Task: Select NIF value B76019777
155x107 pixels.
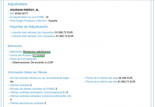Action: pyautogui.click(x=21, y=14)
